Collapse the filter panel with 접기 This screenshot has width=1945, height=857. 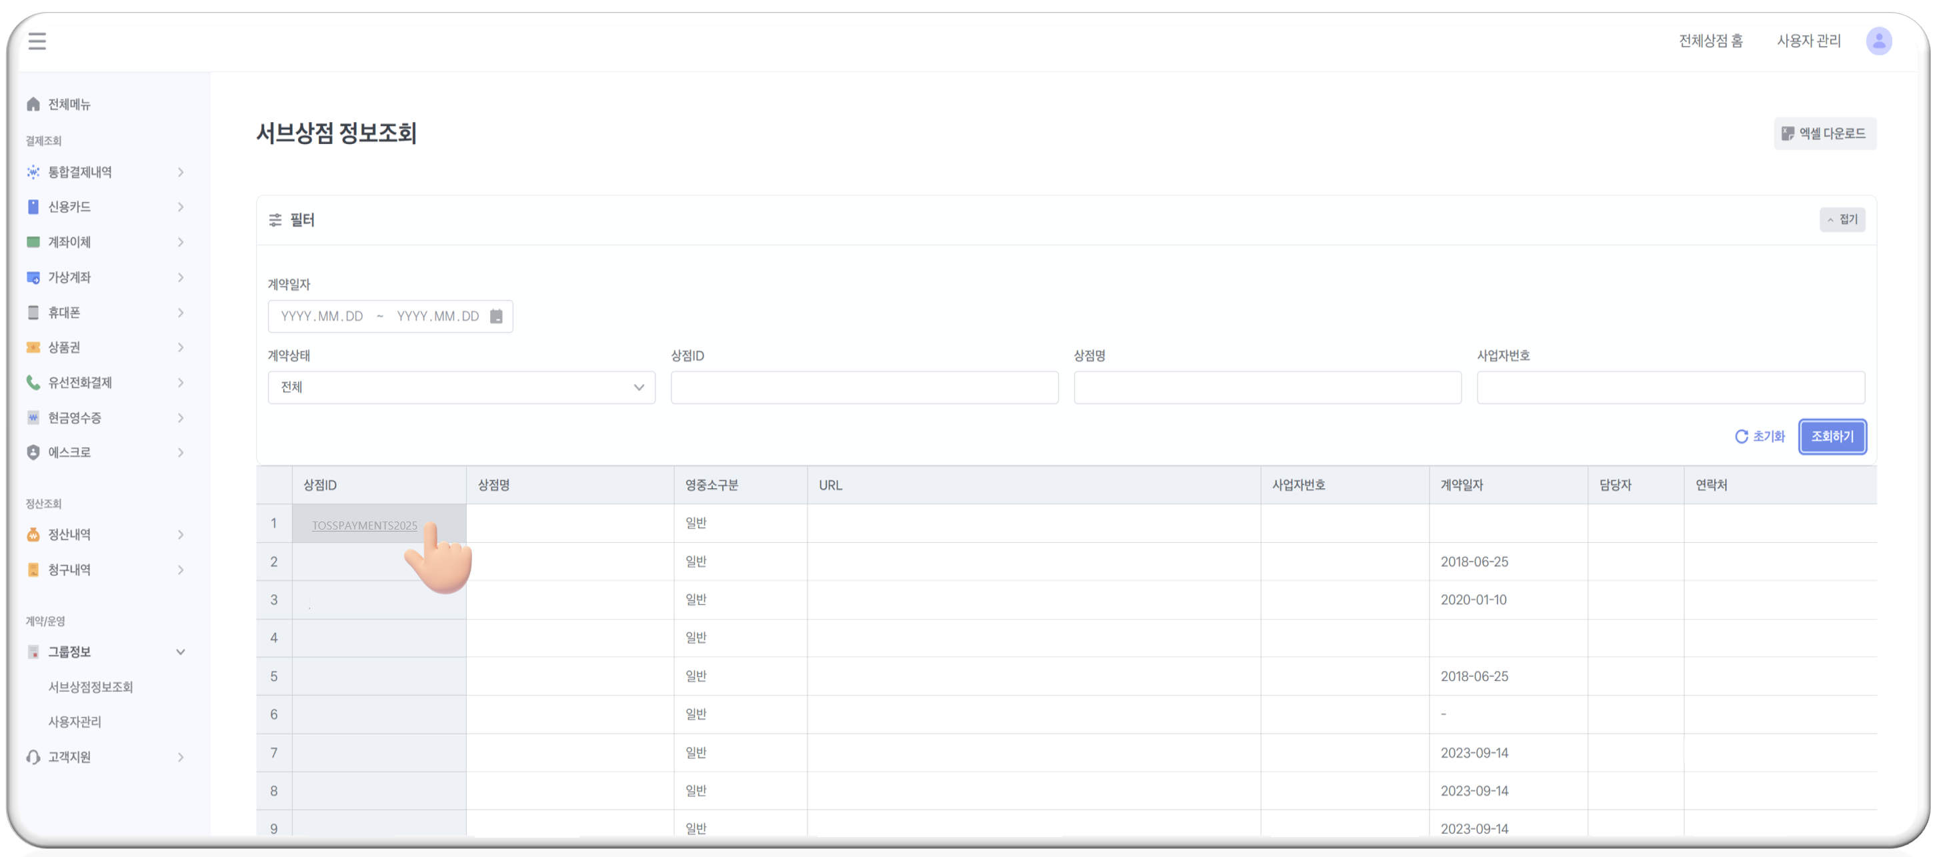(1842, 219)
